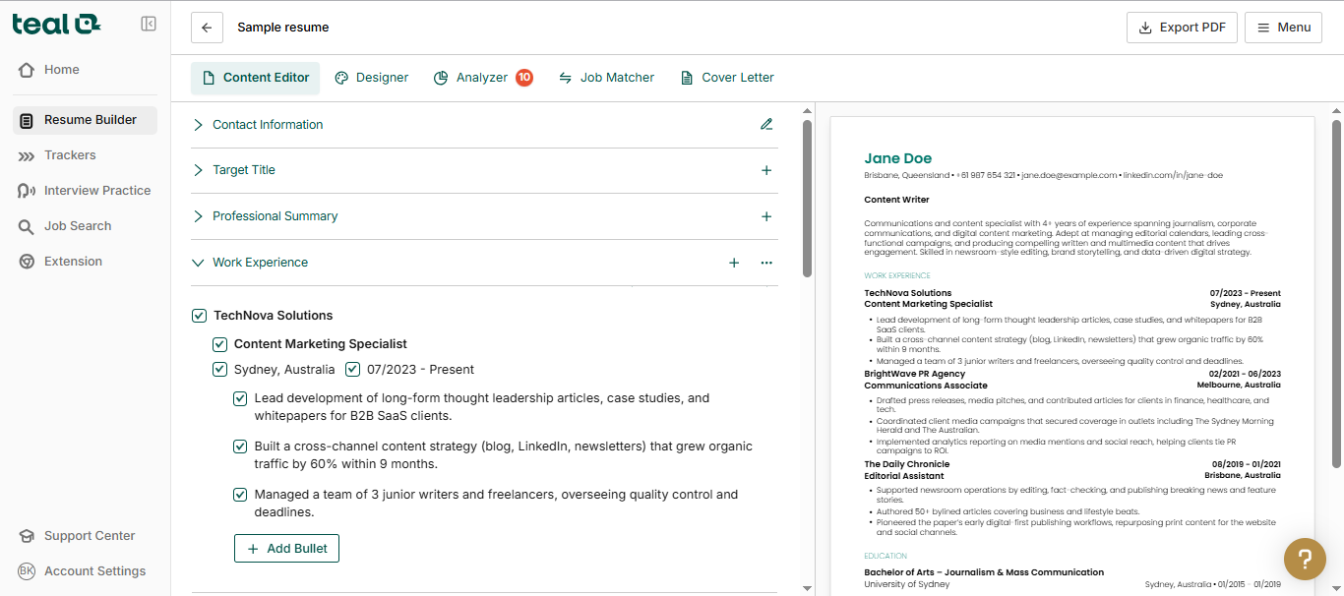The image size is (1344, 596).
Task: Edit Contact Information using the pencil icon
Action: pos(766,124)
